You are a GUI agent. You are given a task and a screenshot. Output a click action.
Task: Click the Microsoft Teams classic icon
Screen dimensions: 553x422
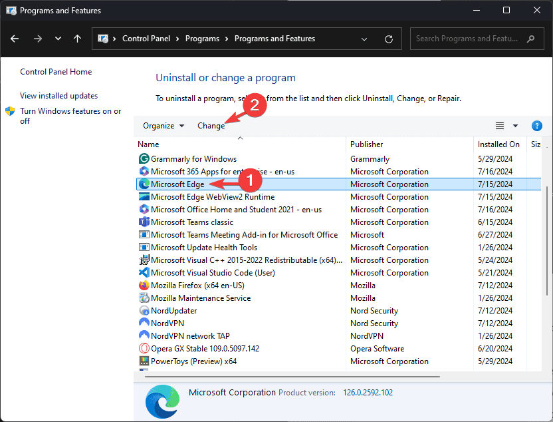coord(144,222)
